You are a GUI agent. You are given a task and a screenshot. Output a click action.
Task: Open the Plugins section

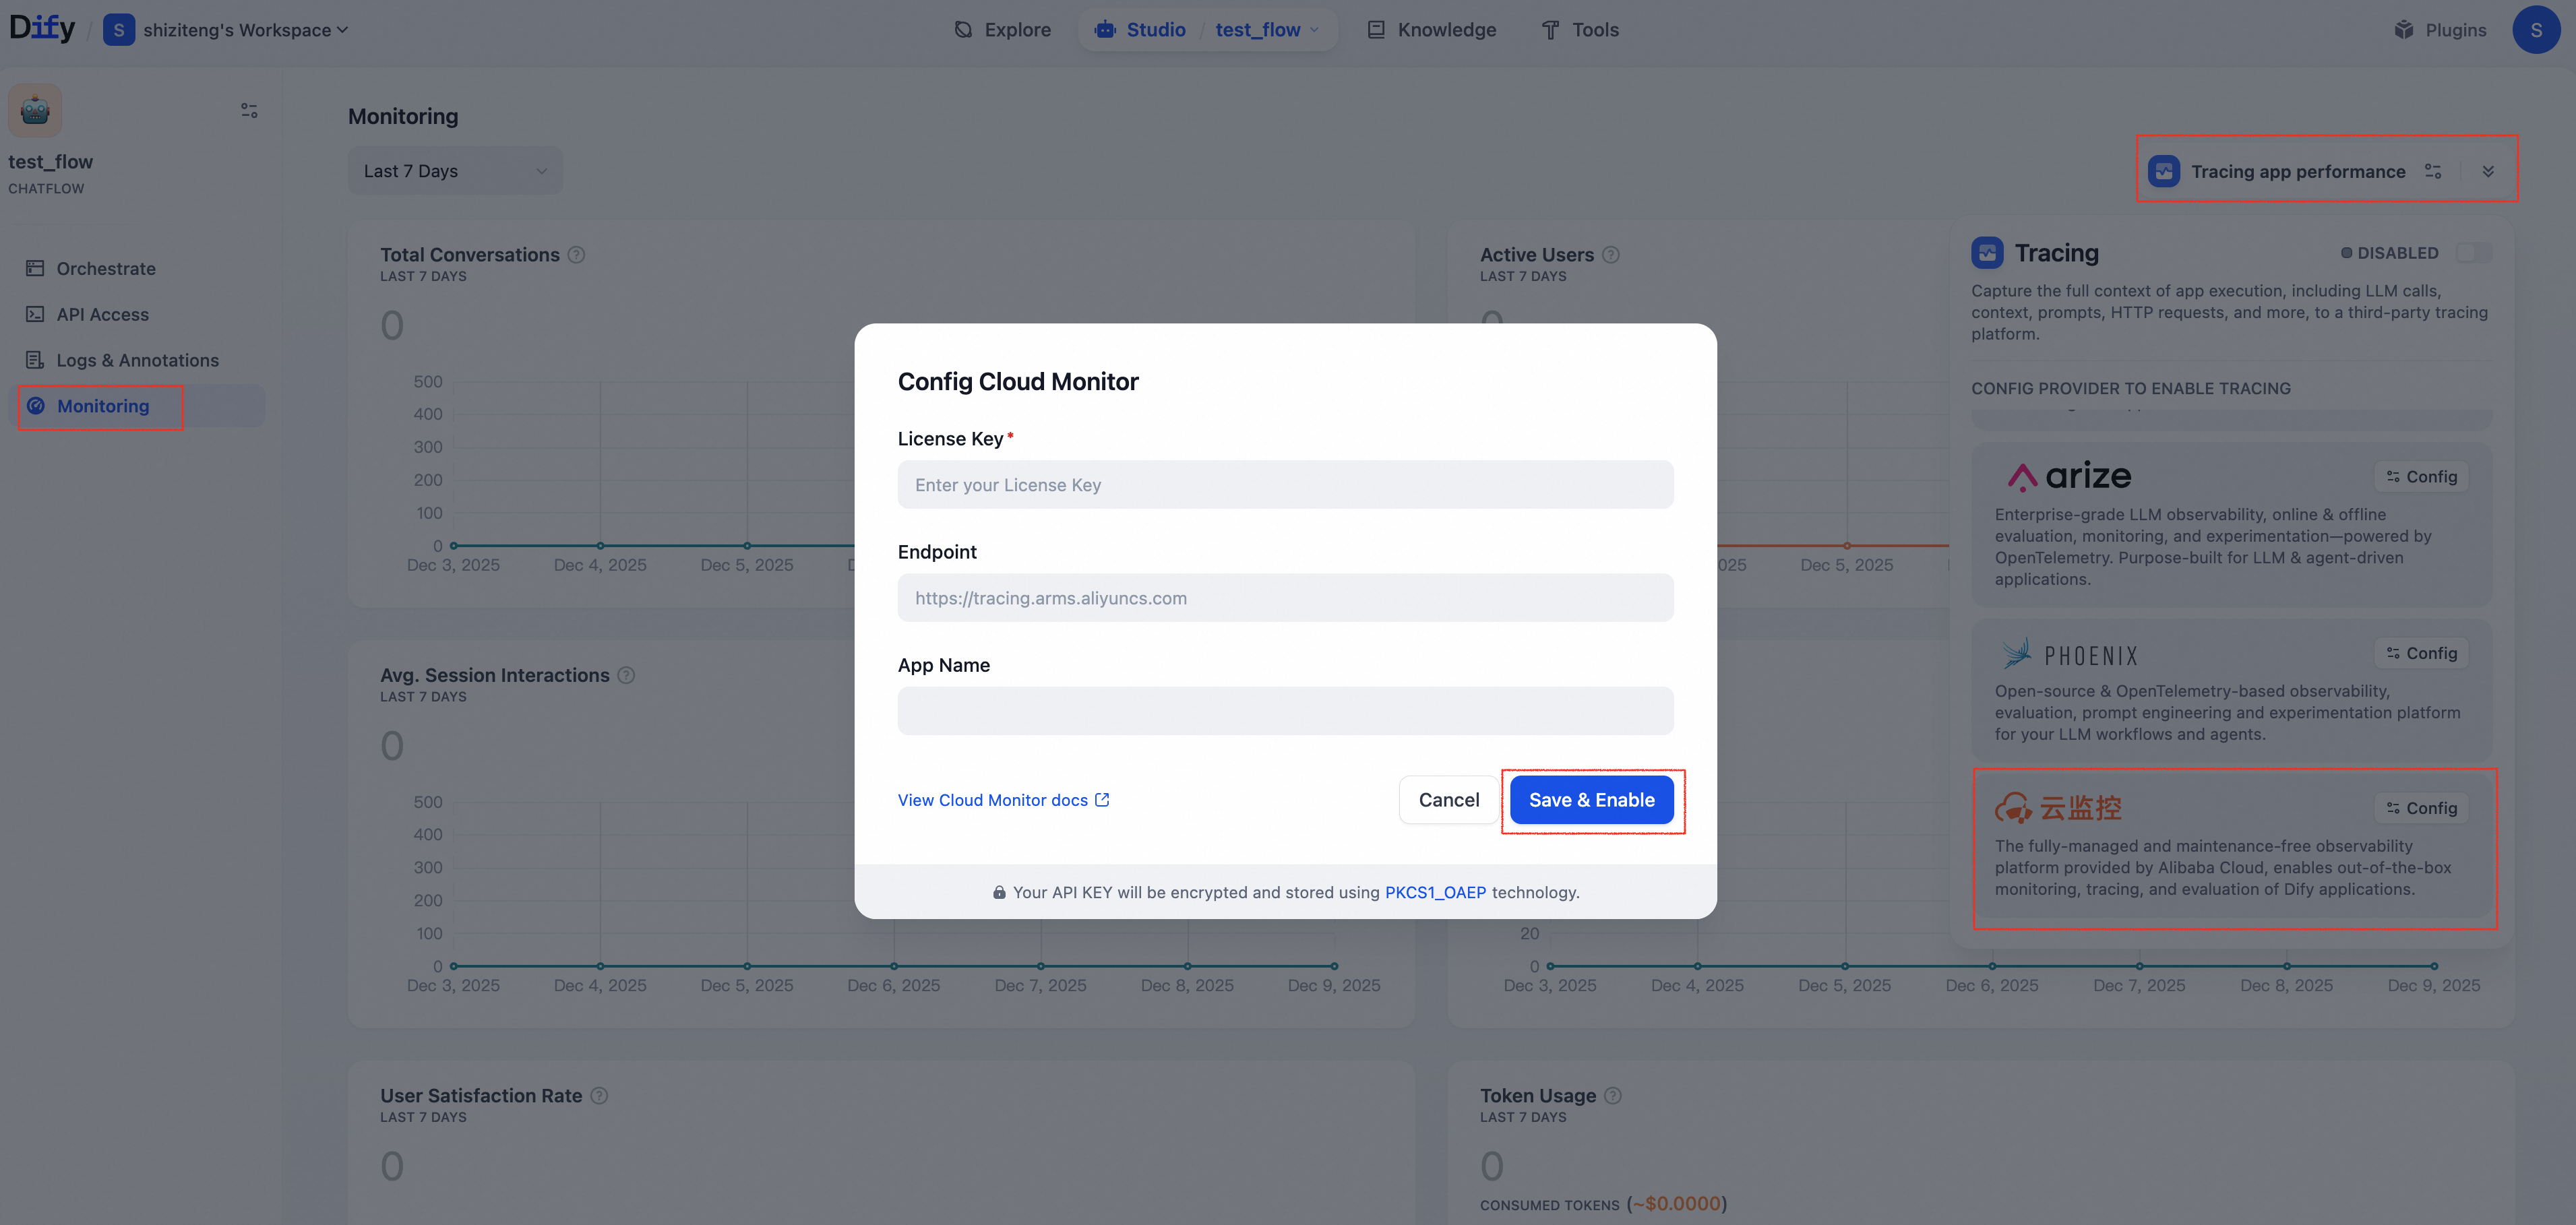click(2440, 30)
